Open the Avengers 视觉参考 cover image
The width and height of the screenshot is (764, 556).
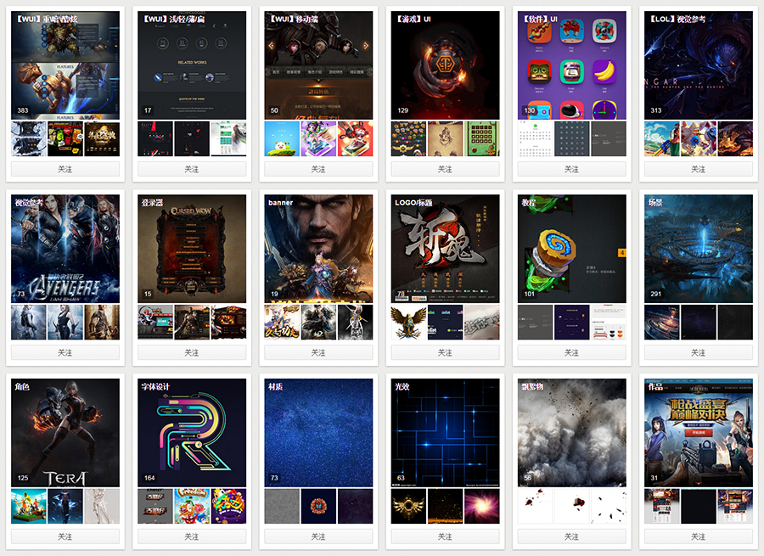65,249
